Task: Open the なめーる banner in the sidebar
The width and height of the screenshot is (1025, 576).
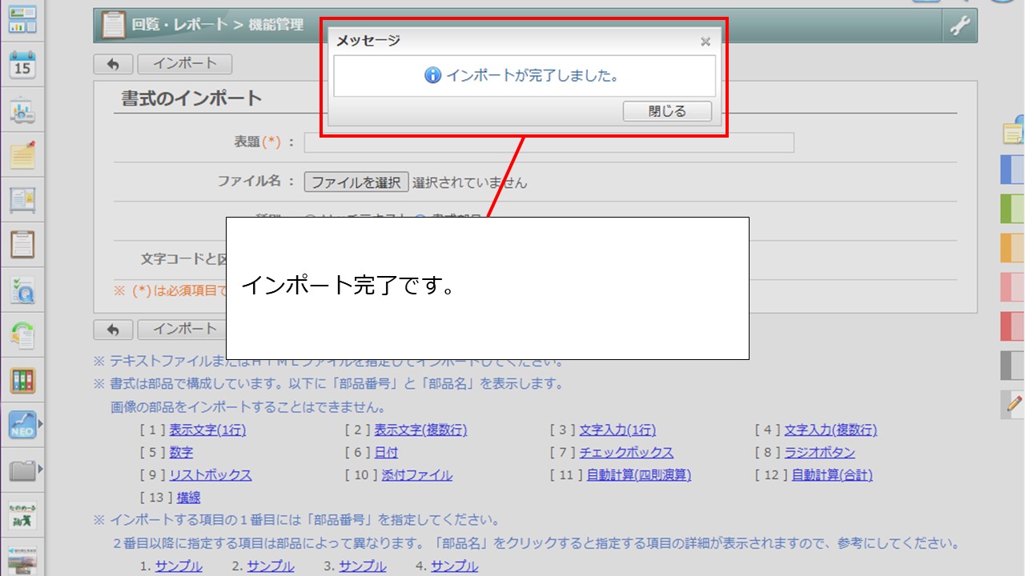Action: point(22,515)
